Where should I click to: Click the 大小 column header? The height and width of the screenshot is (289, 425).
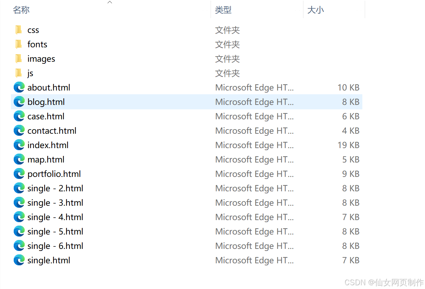point(315,10)
